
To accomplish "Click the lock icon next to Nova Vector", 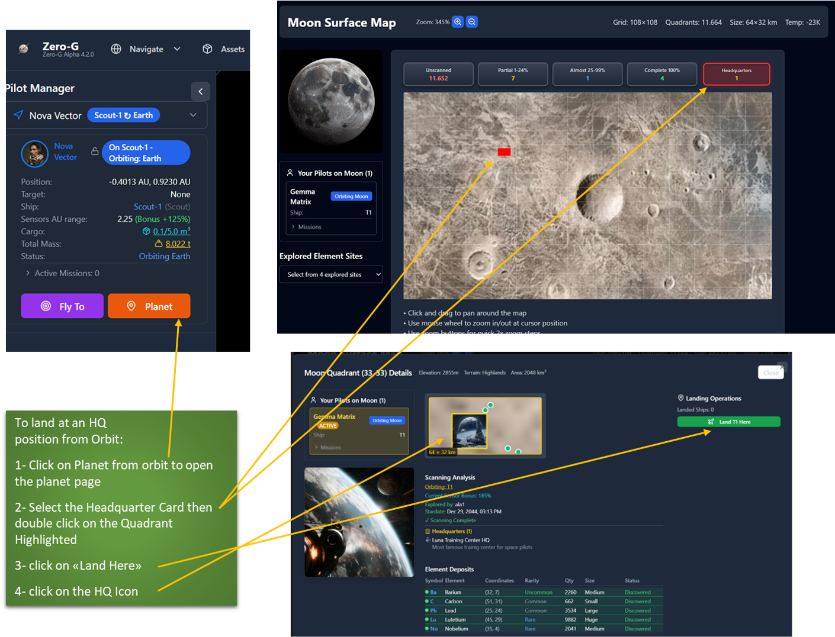I will point(95,151).
